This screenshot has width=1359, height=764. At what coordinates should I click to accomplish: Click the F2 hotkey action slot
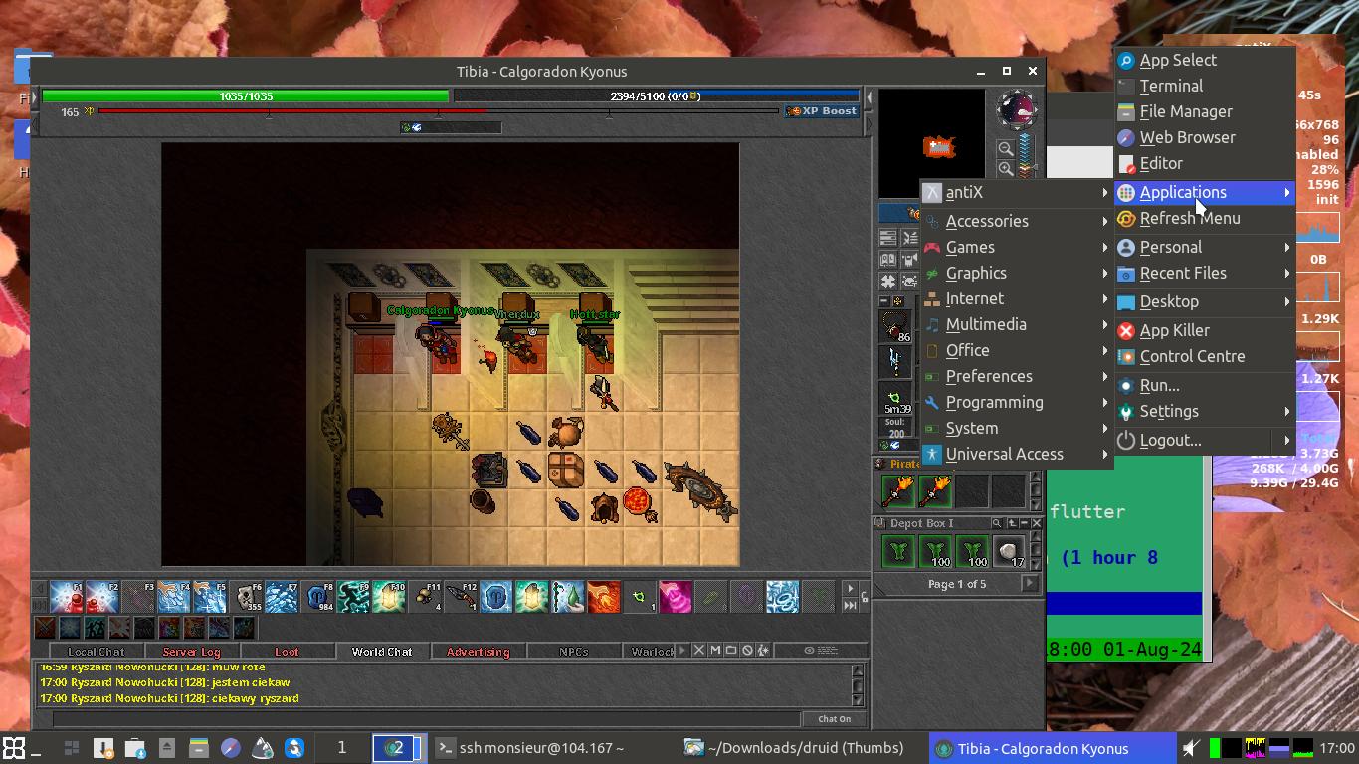pos(102,596)
